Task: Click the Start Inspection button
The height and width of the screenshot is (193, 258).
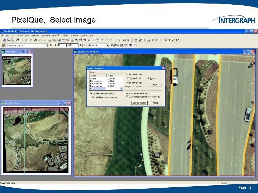Action: (139, 103)
